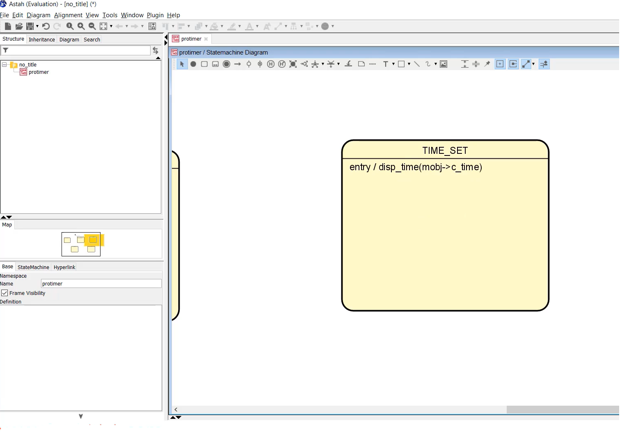The image size is (622, 443).
Task: Toggle the line mode button in diagram toolbar
Action: (x=526, y=64)
